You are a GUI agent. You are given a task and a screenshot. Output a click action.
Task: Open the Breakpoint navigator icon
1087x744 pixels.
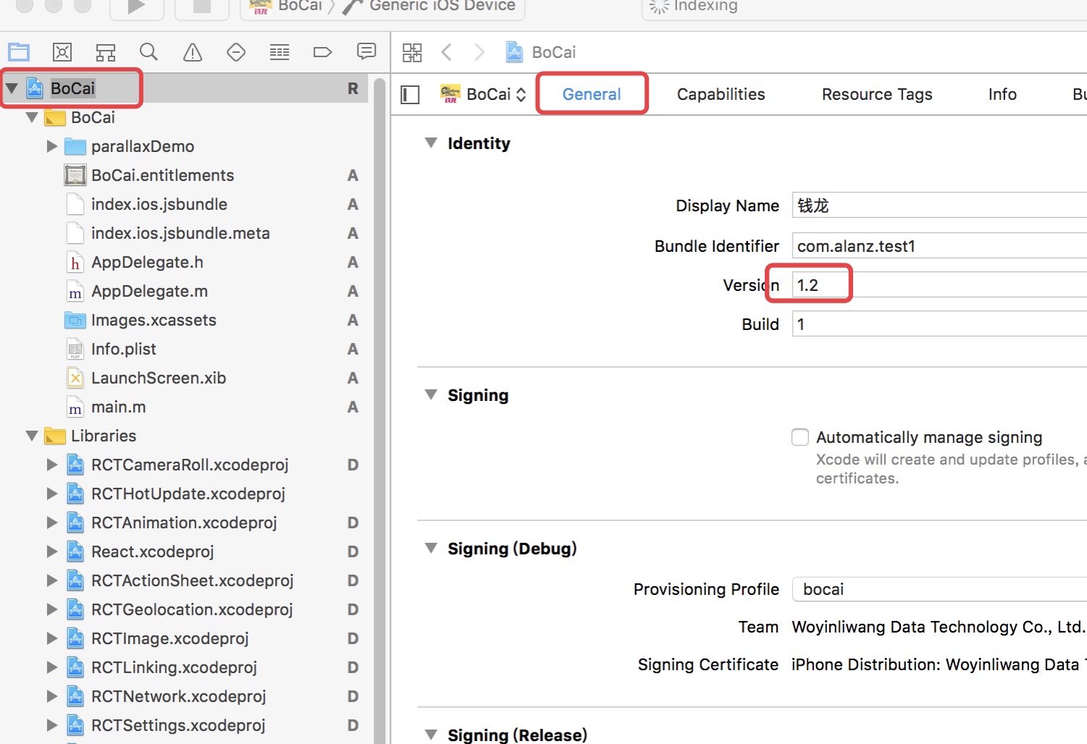322,52
